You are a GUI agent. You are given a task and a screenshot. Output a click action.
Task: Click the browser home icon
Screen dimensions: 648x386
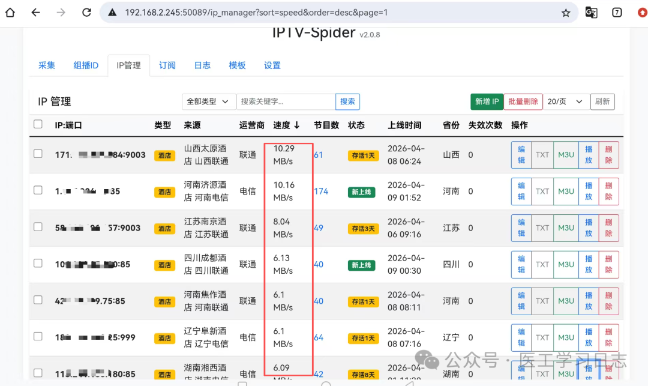pyautogui.click(x=10, y=13)
